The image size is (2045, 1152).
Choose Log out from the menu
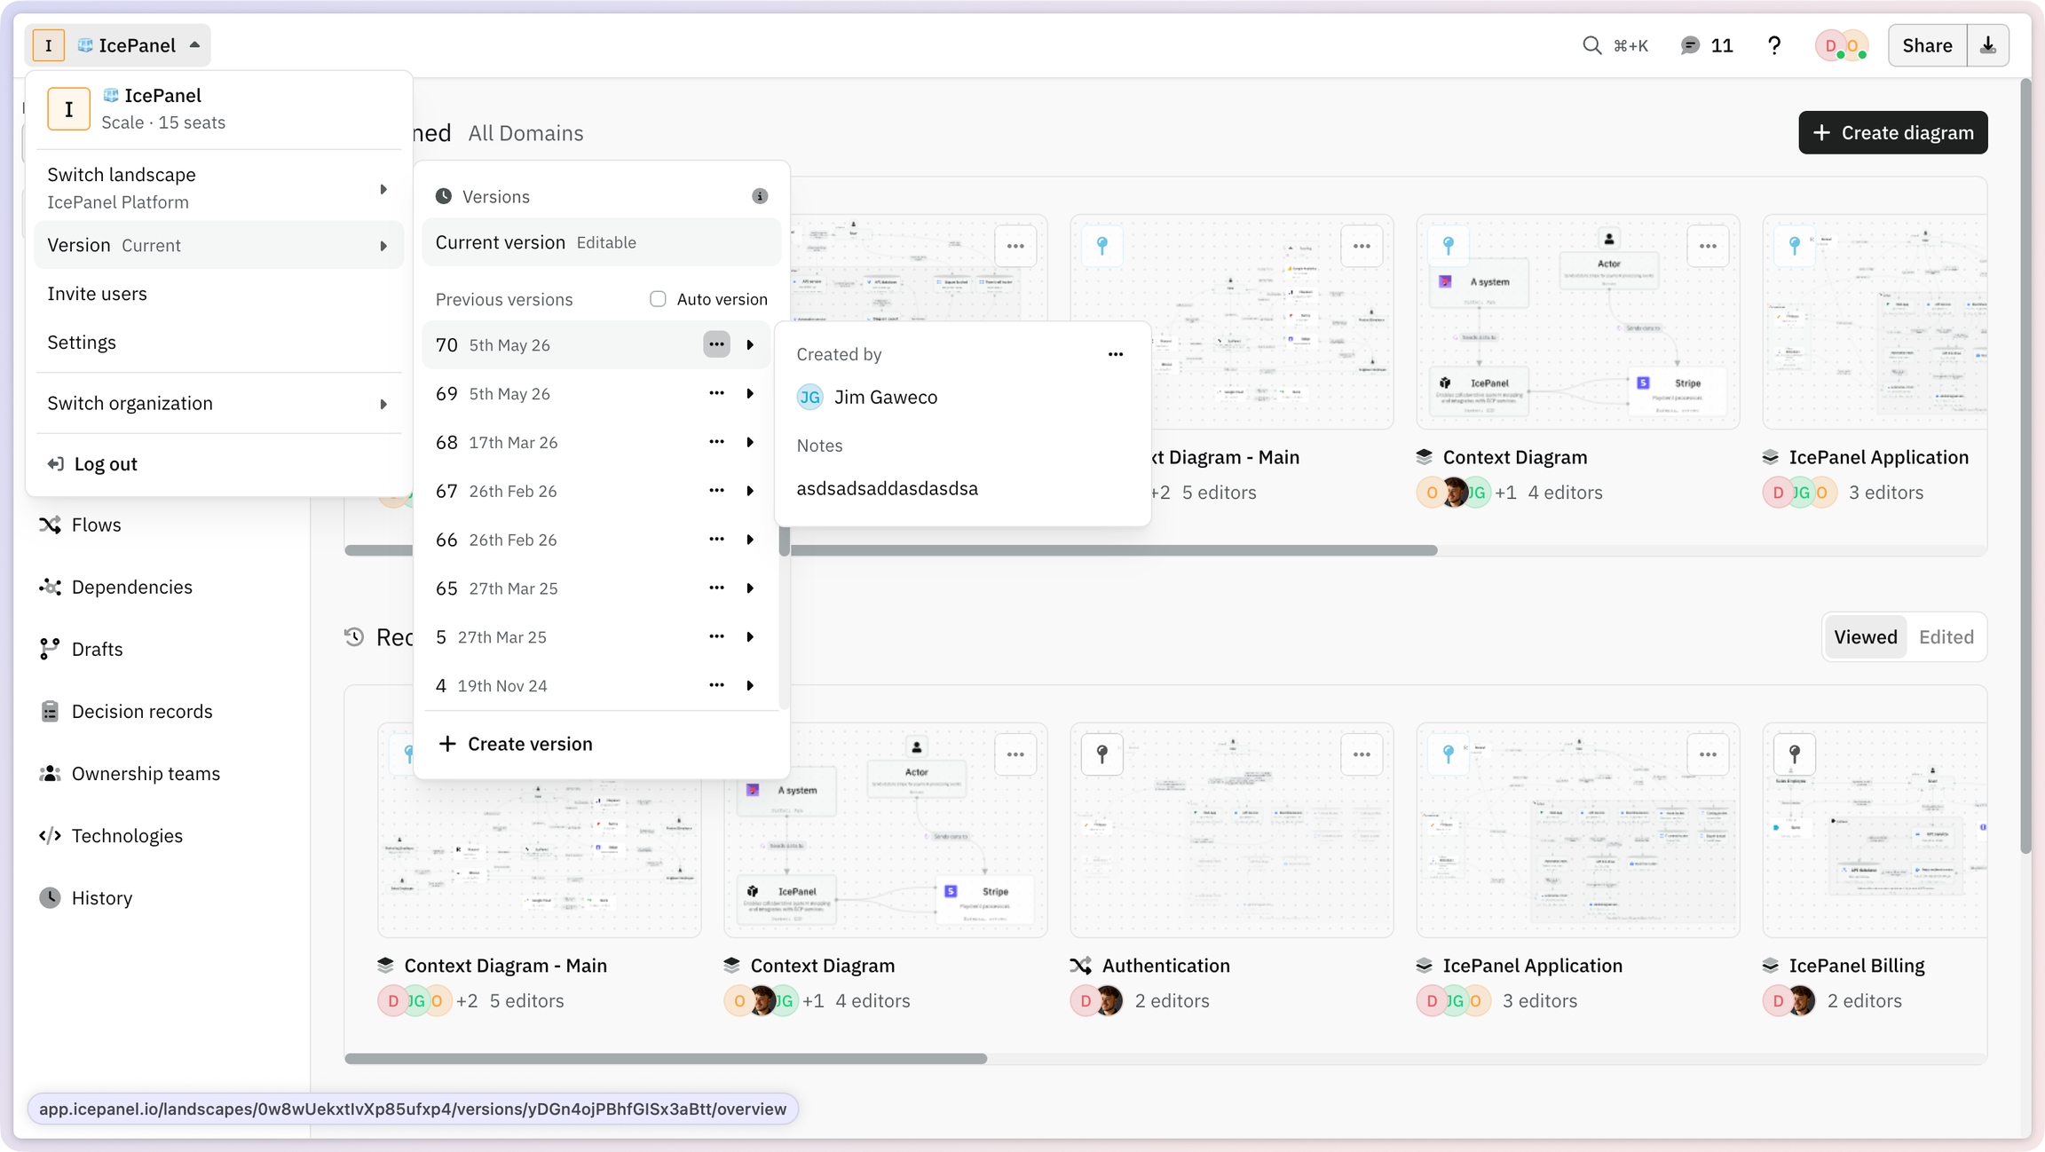[x=218, y=463]
